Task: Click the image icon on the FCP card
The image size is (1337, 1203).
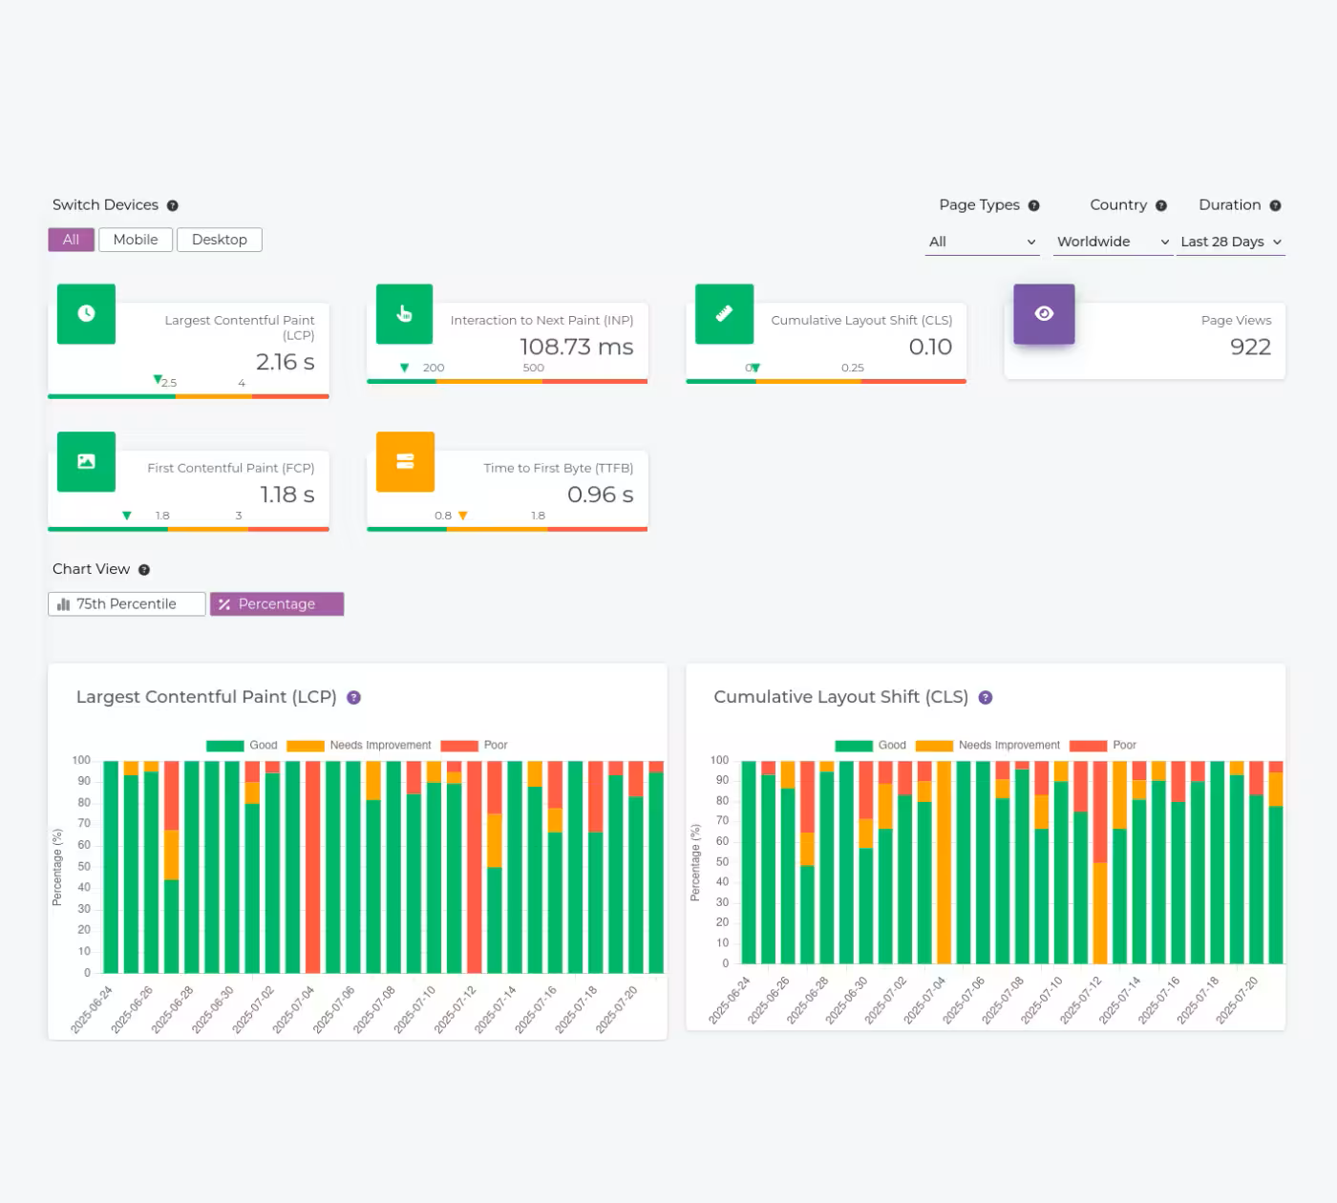Action: (86, 461)
